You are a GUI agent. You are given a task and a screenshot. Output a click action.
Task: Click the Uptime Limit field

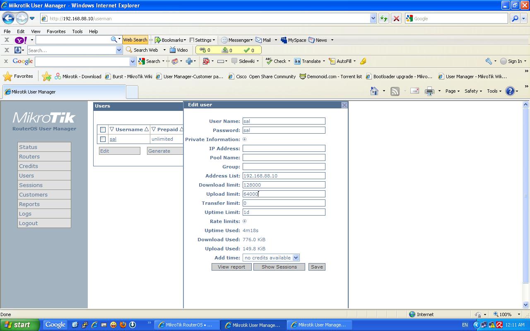284,212
